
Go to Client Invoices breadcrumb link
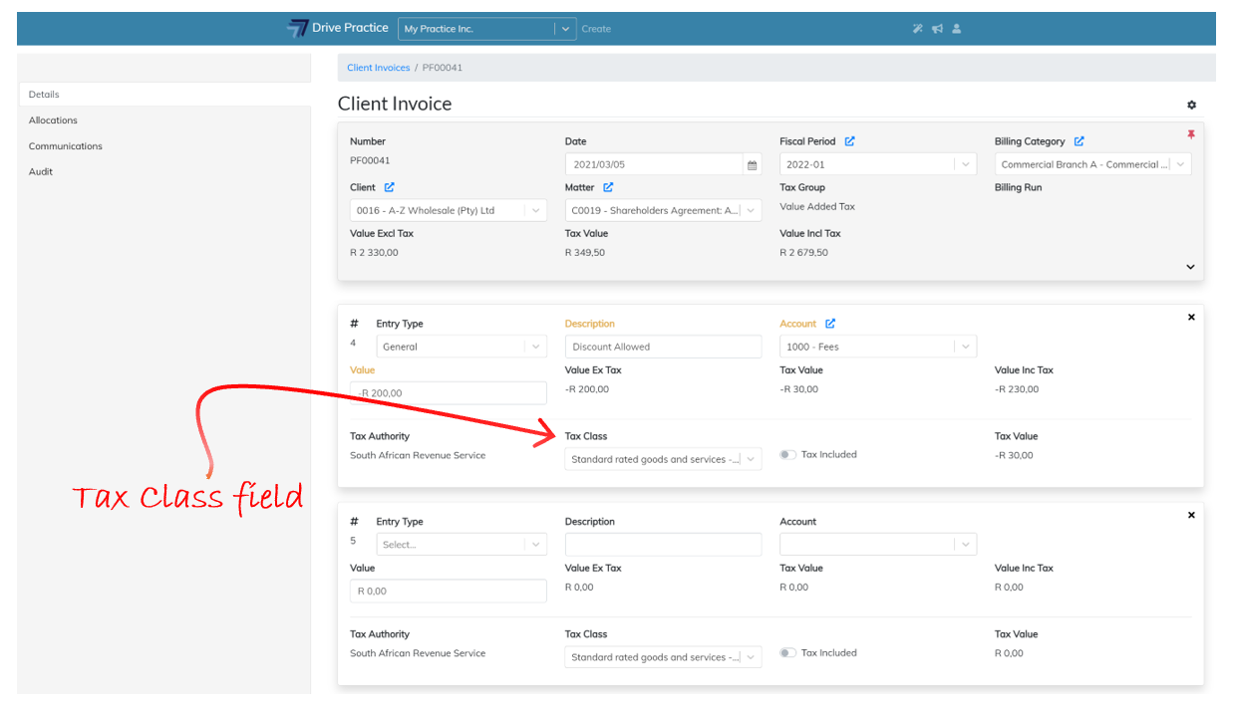tap(378, 68)
